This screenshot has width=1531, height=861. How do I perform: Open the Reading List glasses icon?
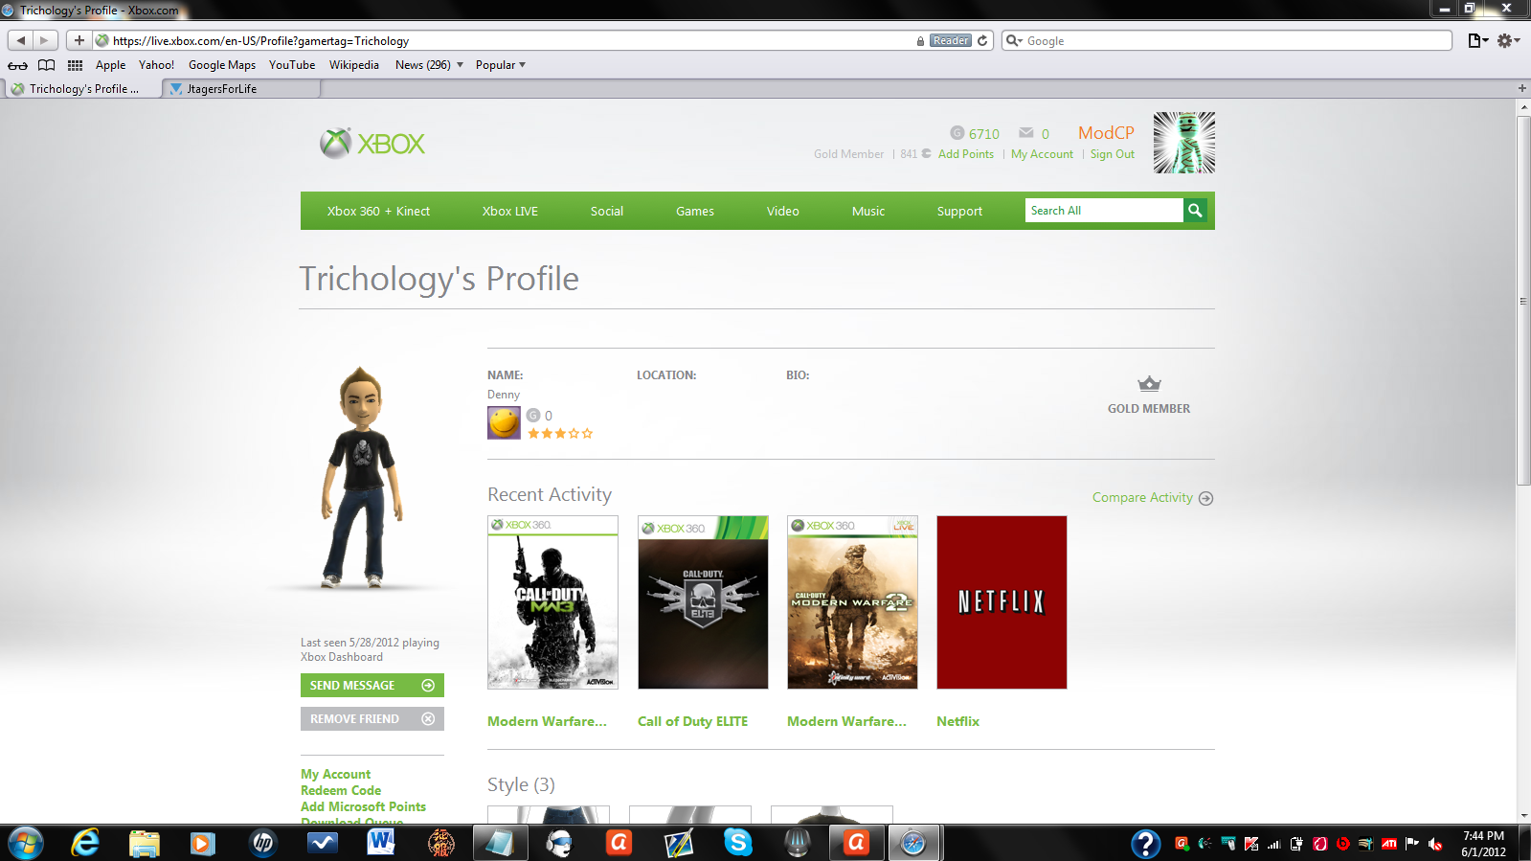coord(17,65)
